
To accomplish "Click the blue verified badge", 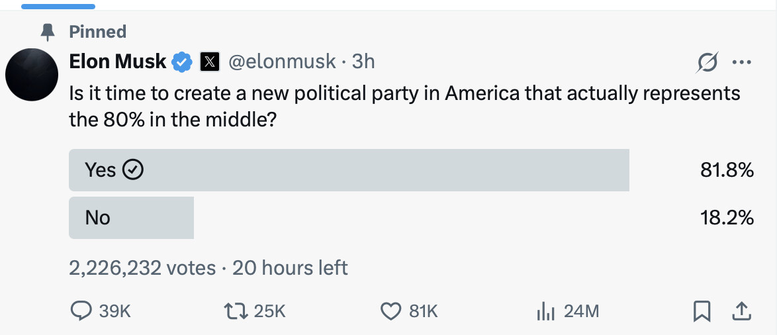I will tap(182, 62).
